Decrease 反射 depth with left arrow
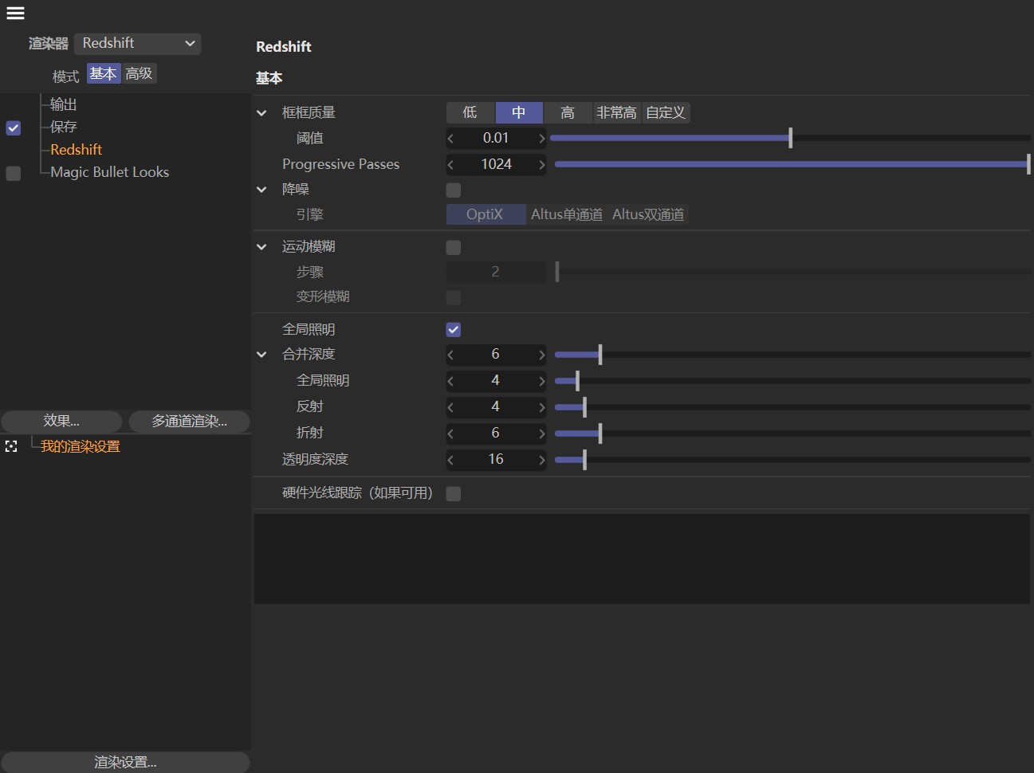The width and height of the screenshot is (1034, 773). (451, 407)
